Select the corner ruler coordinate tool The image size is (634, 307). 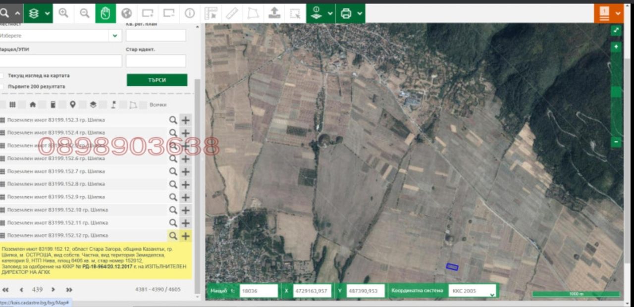pyautogui.click(x=211, y=13)
